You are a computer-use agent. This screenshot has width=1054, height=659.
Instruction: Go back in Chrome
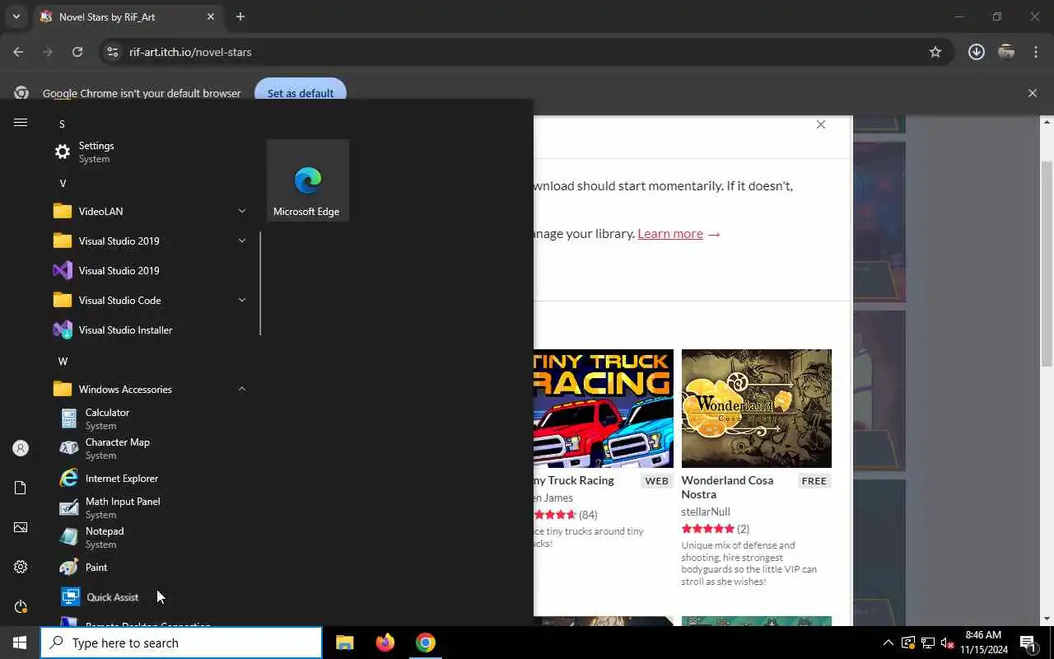click(x=18, y=52)
